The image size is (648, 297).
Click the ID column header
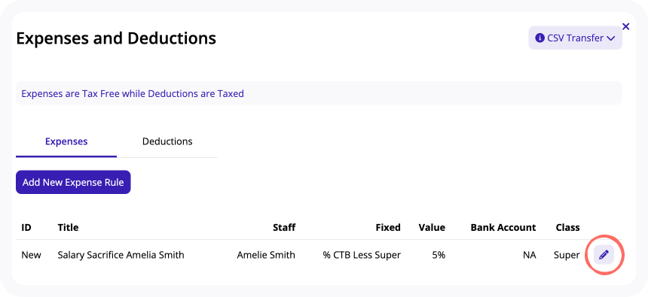tap(26, 227)
